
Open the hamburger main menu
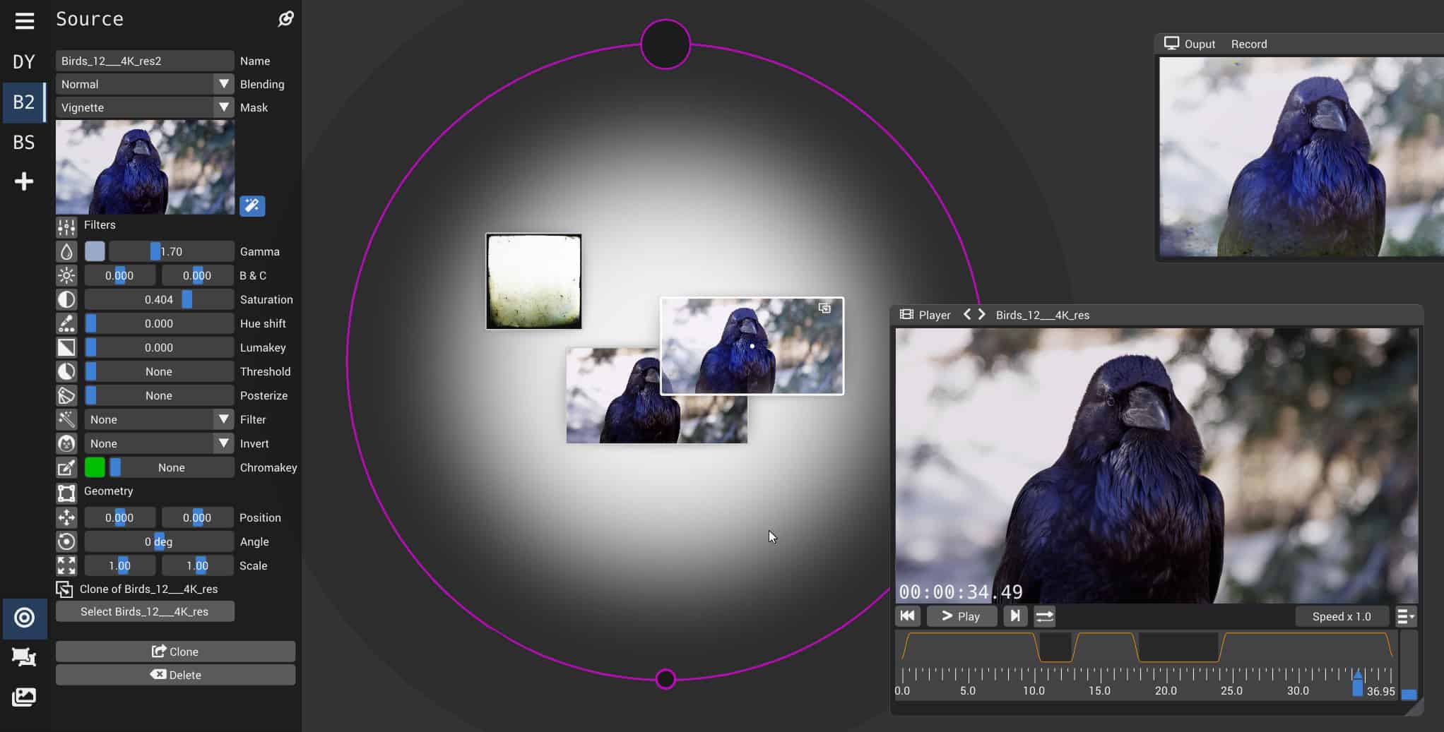click(x=24, y=20)
